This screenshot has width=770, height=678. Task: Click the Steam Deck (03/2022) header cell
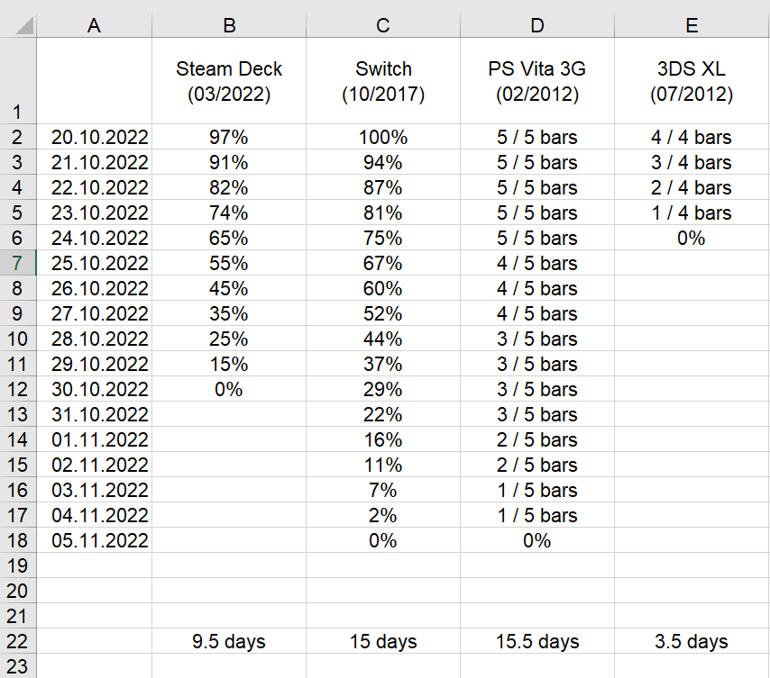click(x=229, y=81)
